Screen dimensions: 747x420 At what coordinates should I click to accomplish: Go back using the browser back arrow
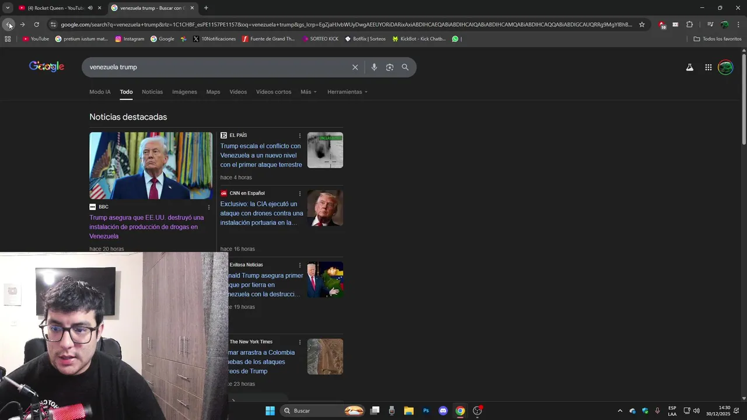pos(9,24)
